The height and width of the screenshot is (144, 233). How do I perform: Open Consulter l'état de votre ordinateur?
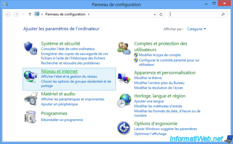[x=68, y=49]
